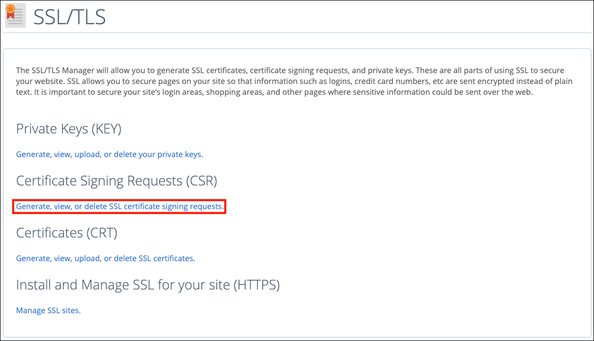Click the SSL/TLS certificate icon
The width and height of the screenshot is (594, 341).
[15, 16]
